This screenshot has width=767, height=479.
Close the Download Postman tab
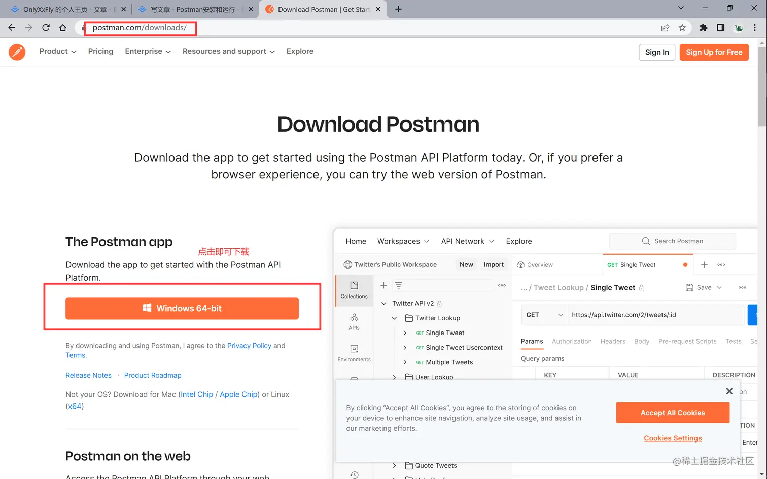tap(378, 9)
